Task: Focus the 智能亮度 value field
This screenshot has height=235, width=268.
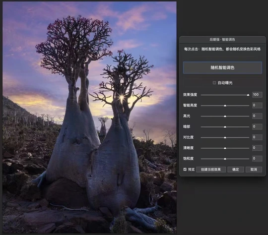Action: pos(257,105)
